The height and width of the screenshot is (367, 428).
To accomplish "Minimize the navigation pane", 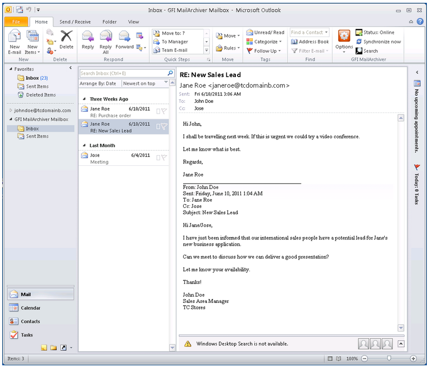I will 70,67.
